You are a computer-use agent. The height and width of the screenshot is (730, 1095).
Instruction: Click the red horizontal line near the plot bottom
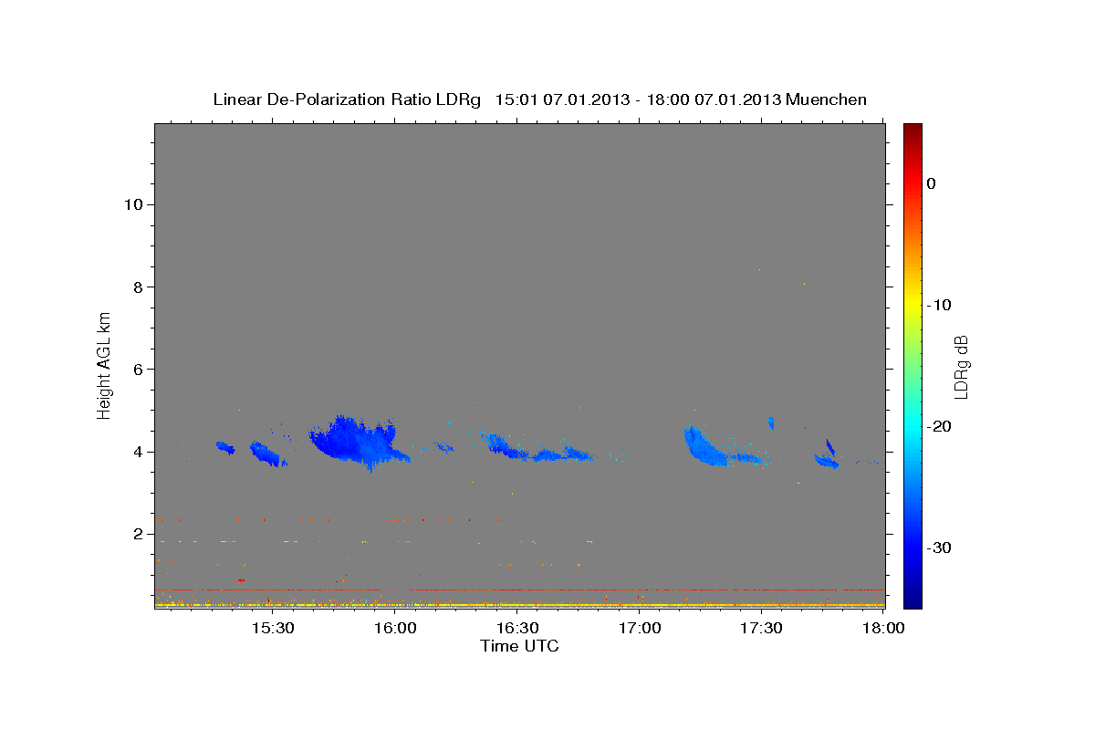520,590
